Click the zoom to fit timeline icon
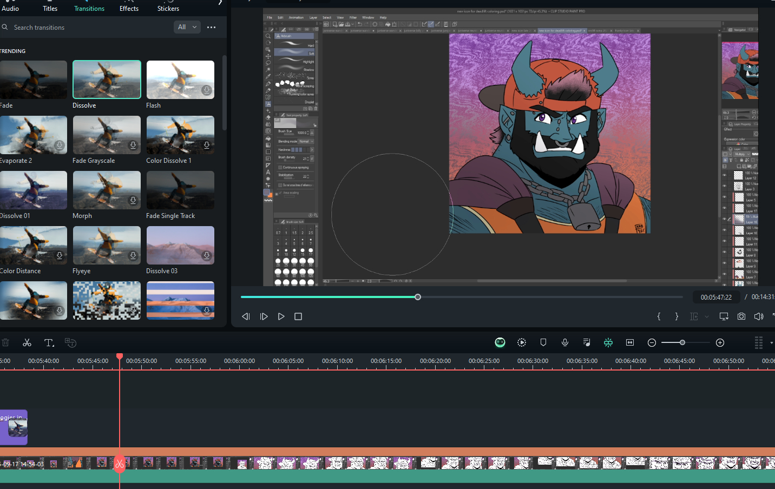Image resolution: width=775 pixels, height=489 pixels. coord(630,342)
